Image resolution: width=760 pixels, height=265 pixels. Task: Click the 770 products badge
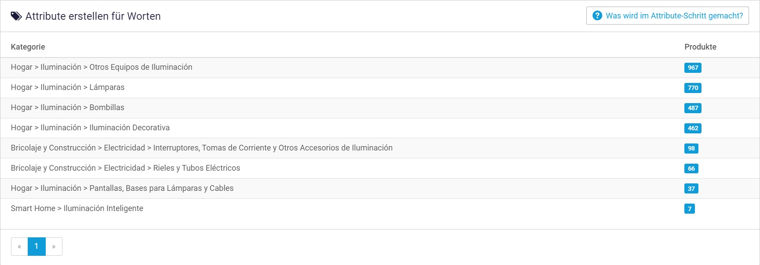[693, 88]
